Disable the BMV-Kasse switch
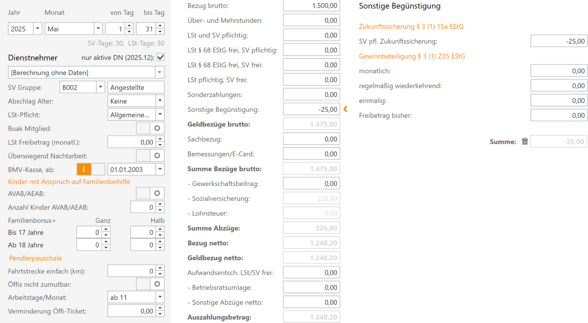This screenshot has height=323, width=588. point(91,169)
